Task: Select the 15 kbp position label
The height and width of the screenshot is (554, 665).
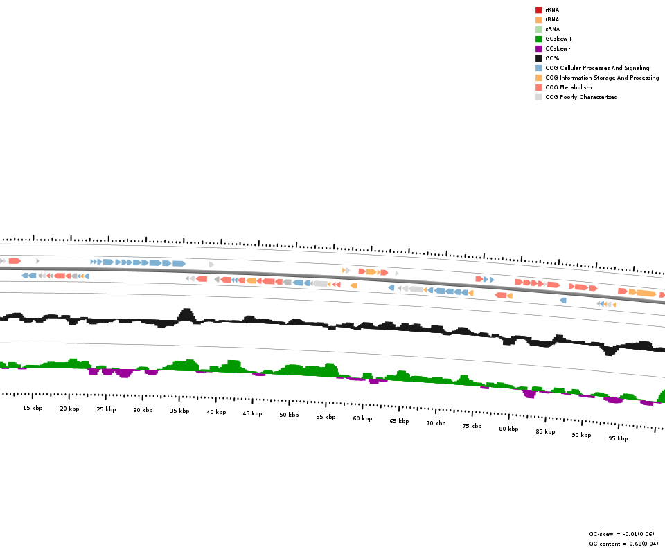Action: pos(33,408)
